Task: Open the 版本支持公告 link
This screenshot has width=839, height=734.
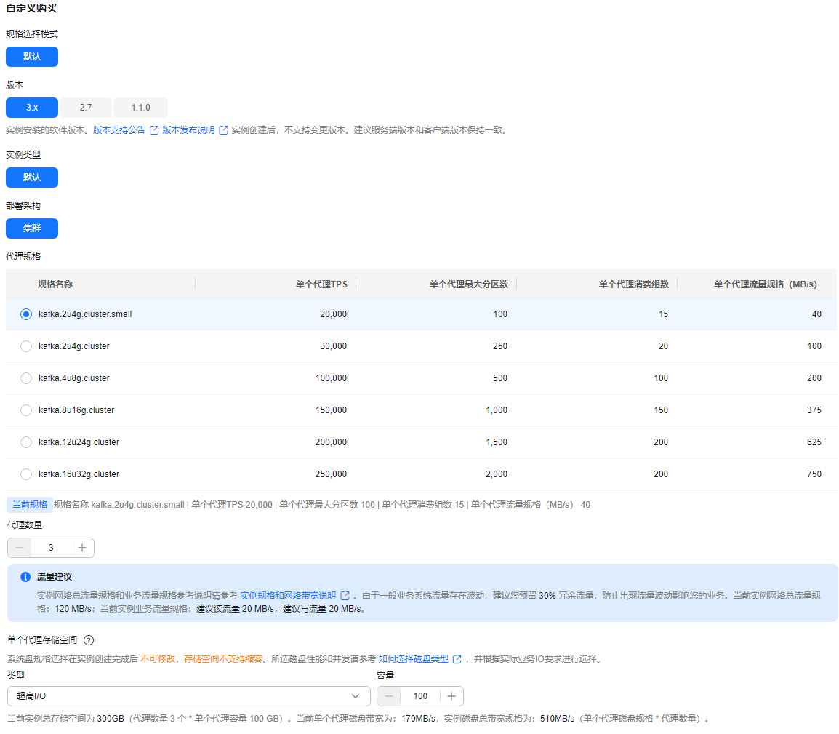Action: tap(119, 130)
